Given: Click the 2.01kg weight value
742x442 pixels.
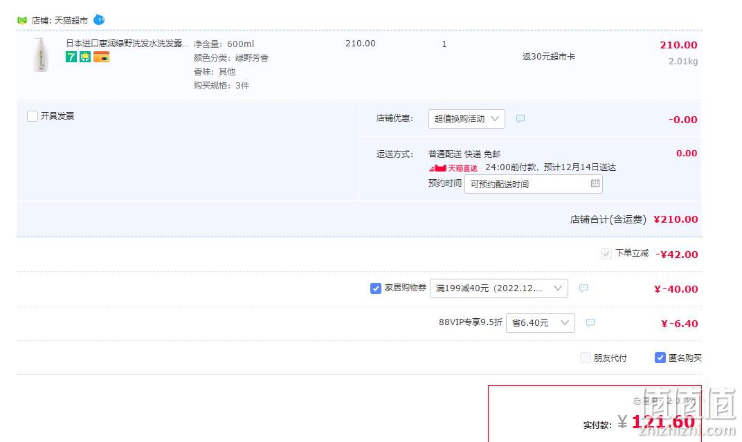Looking at the screenshot, I should point(683,62).
